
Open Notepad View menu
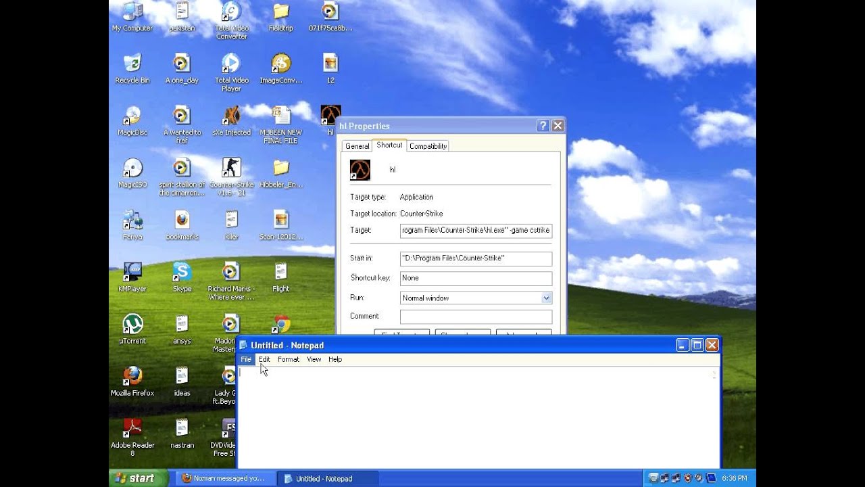click(x=314, y=359)
